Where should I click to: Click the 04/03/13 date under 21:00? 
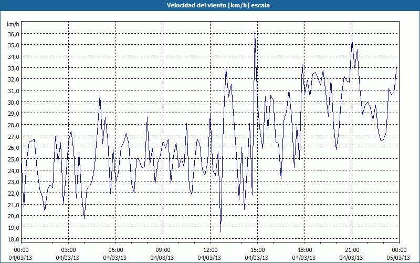351,258
